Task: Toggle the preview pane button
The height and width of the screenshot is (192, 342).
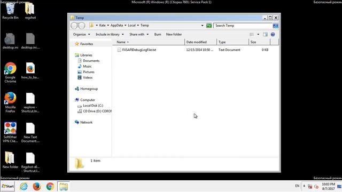Action: click(265, 34)
